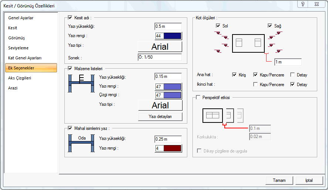Image resolution: width=328 pixels, height=190 pixels.
Task: Open Arial font picker under Malzeme listeleri
Action: (160, 105)
